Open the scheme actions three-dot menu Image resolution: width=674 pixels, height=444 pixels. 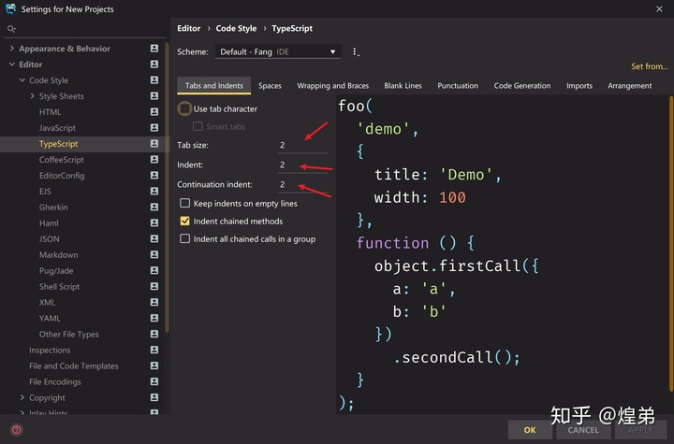(x=356, y=52)
